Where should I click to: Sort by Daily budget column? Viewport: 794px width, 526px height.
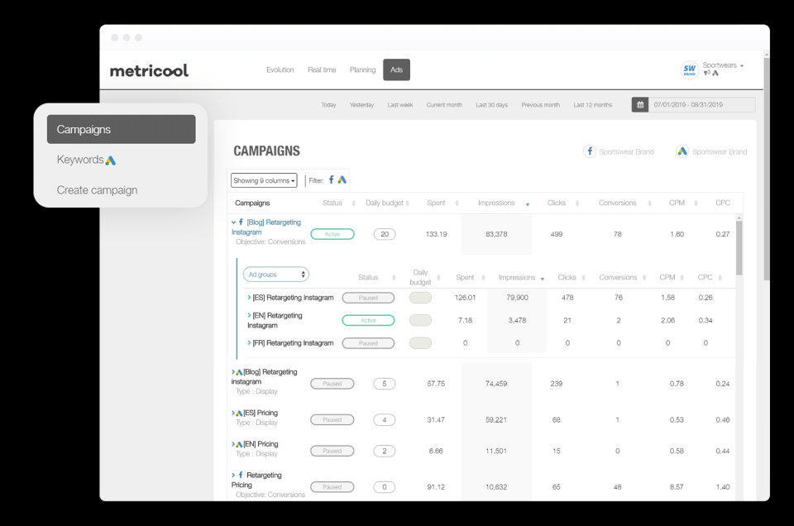(407, 203)
